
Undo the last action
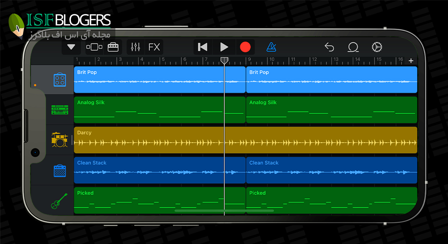[329, 47]
